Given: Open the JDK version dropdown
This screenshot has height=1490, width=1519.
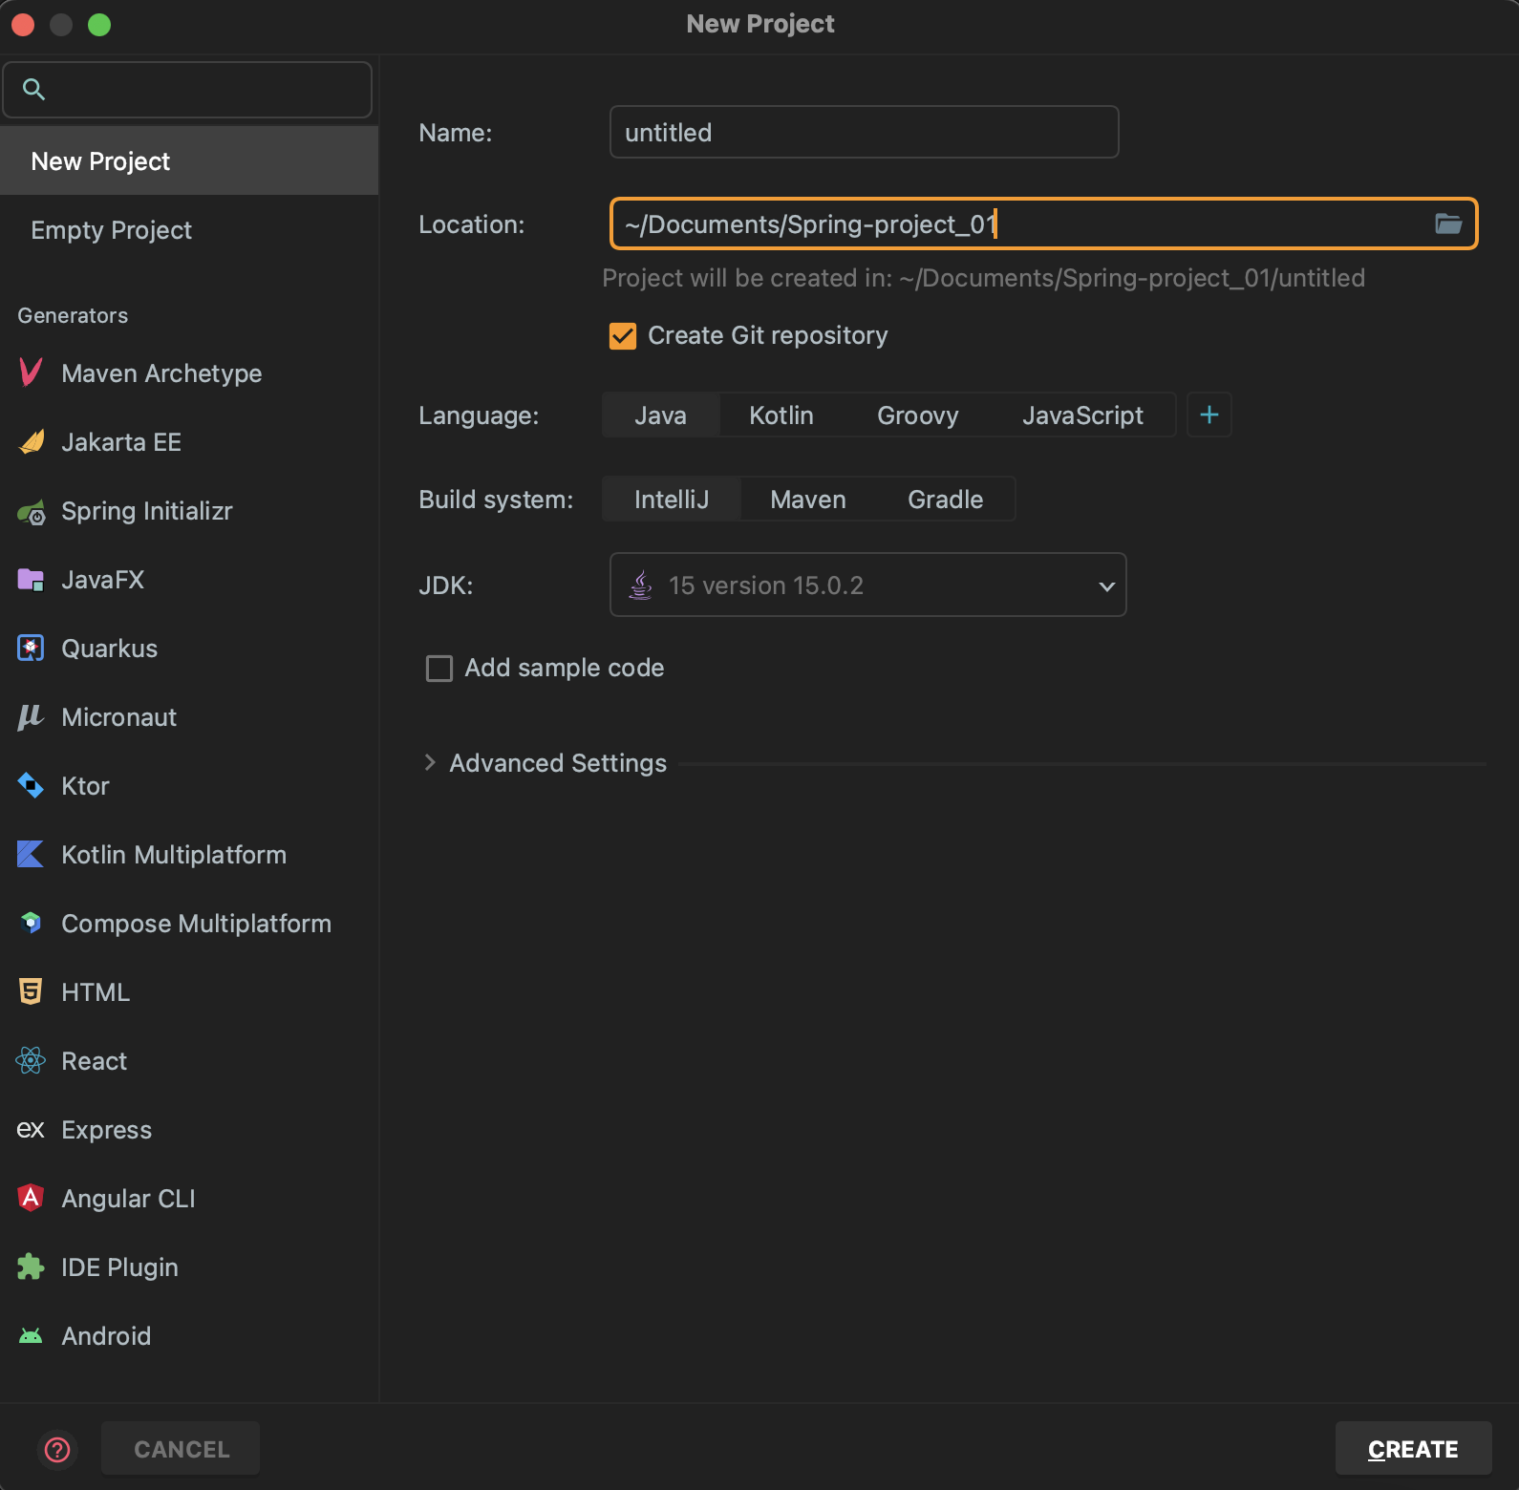Looking at the screenshot, I should pyautogui.click(x=868, y=585).
